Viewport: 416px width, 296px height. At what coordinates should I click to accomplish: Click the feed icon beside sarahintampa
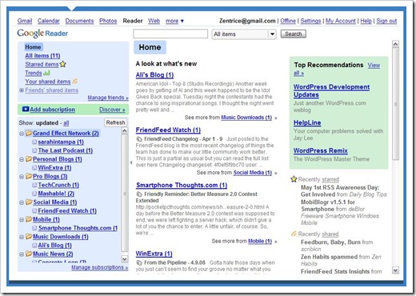click(34, 142)
